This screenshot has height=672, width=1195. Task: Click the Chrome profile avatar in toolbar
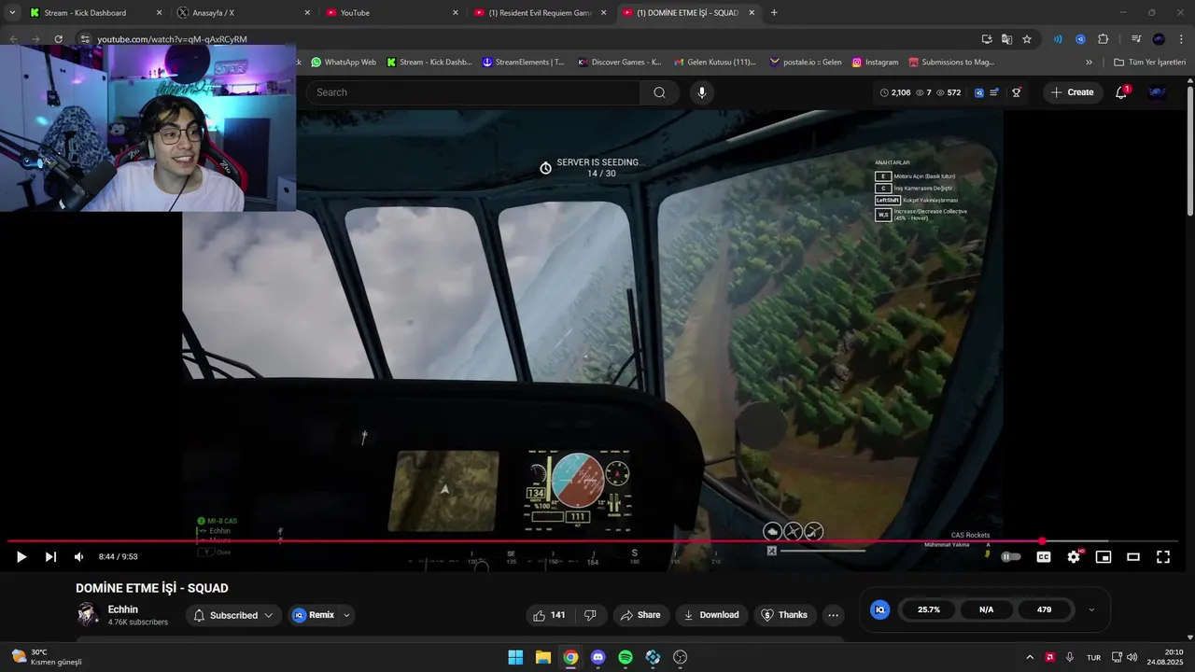pyautogui.click(x=1159, y=39)
